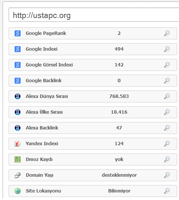Click the Google Indexi value 494

119,49
